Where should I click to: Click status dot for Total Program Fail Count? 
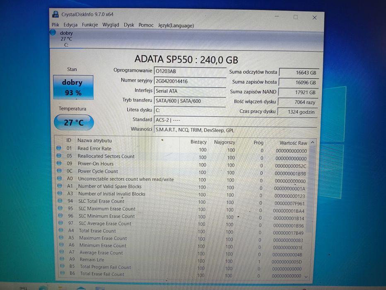click(62, 266)
